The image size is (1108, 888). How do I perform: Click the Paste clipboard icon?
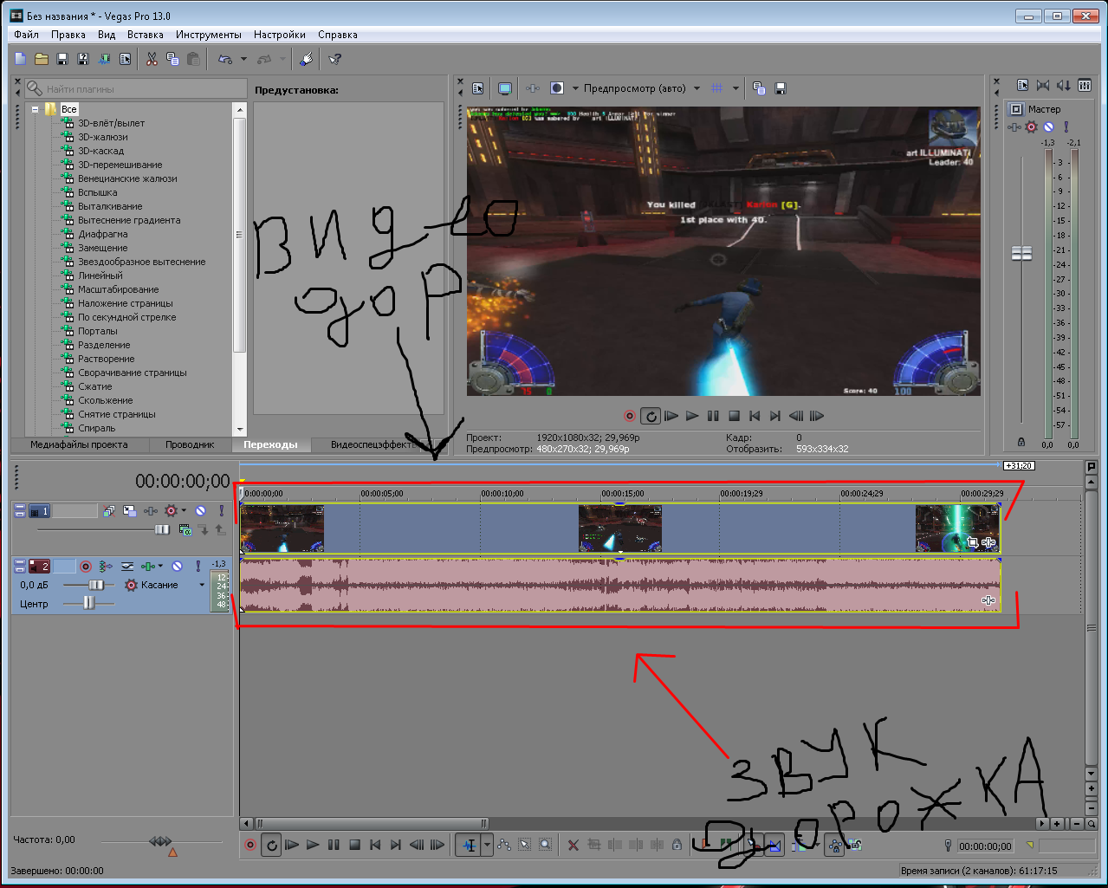[x=193, y=59]
